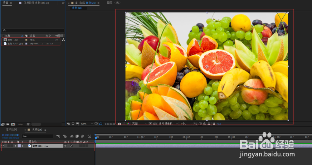
Task: Toggle solo switch for 食物(26).jpg layer
Action: point(8,146)
